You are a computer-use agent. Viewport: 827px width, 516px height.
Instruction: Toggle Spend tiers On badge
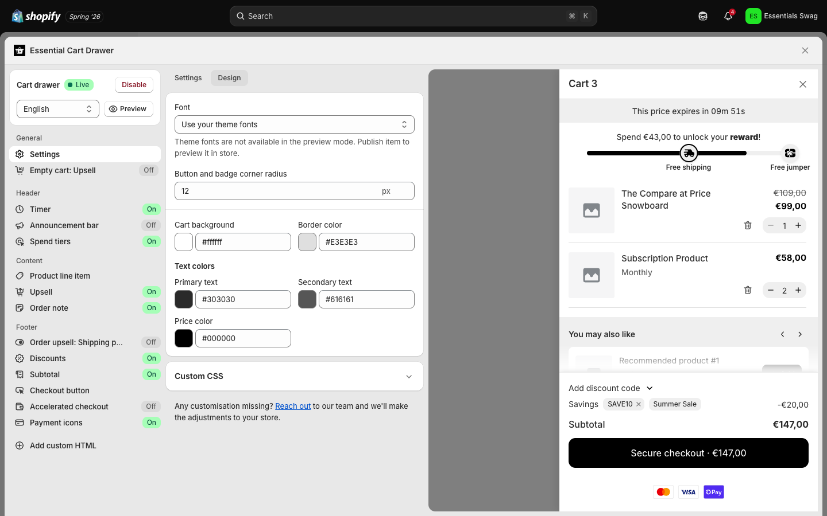point(152,241)
